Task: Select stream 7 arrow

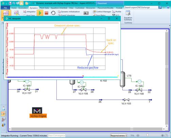Action: [x=150, y=100]
